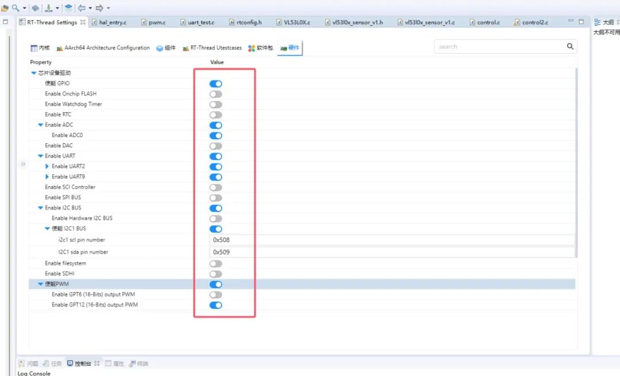Click the magnifier icon in search box
Screen dimensions: 620x376
pos(570,47)
